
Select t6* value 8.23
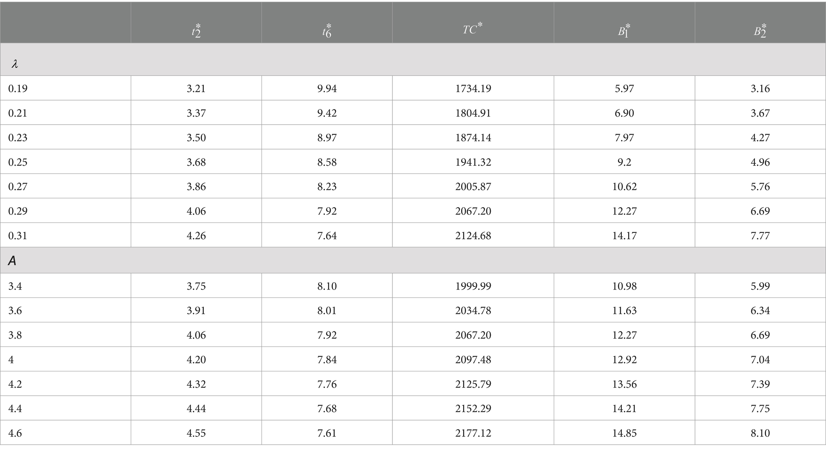point(327,186)
